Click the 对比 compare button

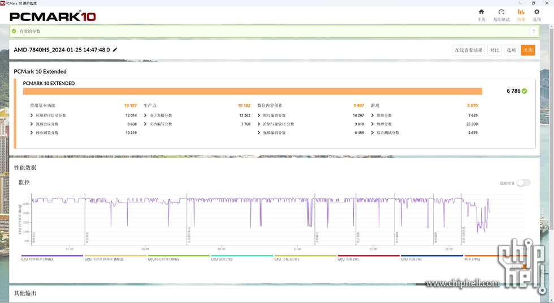495,50
